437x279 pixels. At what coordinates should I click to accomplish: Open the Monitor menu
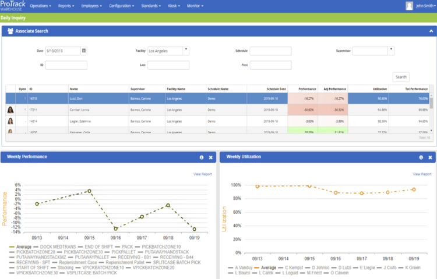click(x=195, y=6)
